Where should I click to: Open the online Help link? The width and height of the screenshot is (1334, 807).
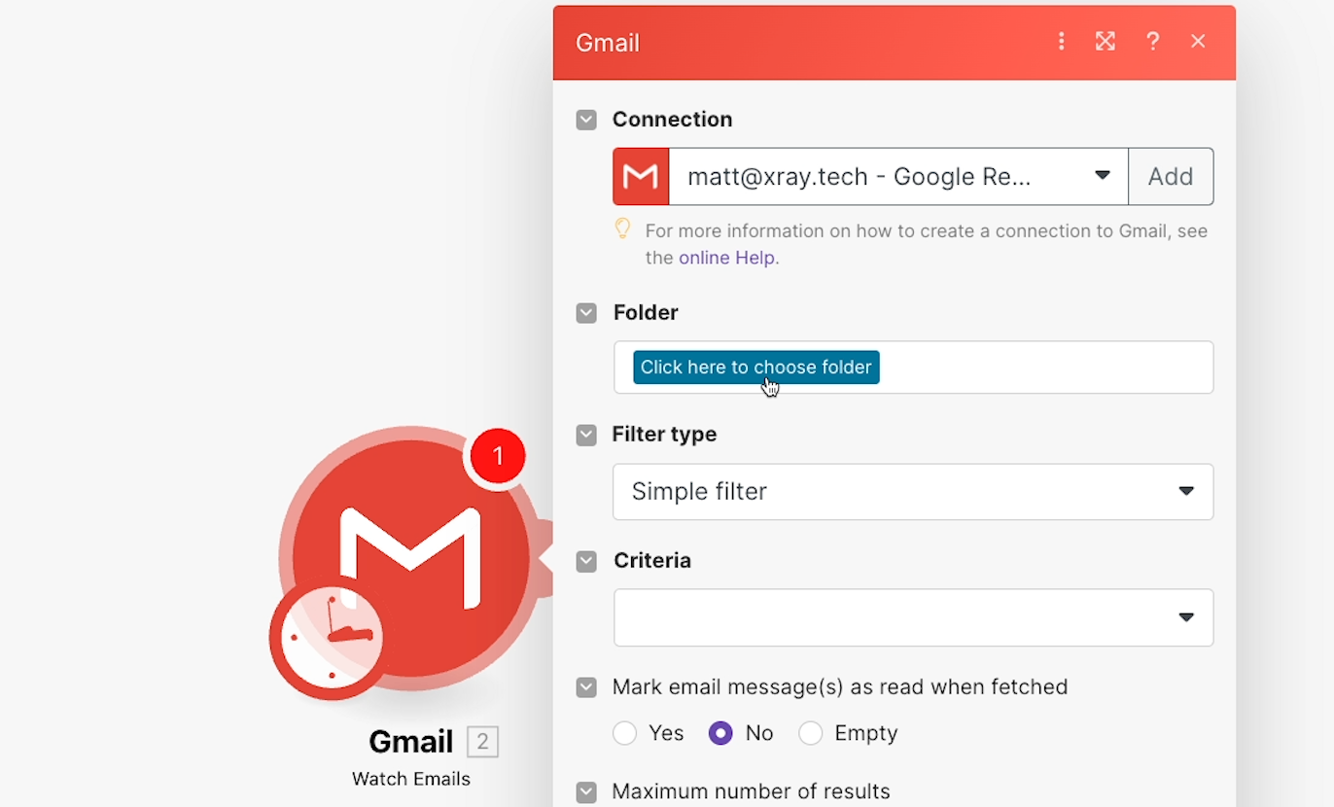729,258
